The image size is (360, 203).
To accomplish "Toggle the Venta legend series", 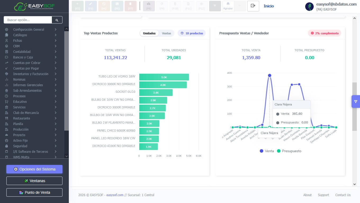I will (x=267, y=151).
